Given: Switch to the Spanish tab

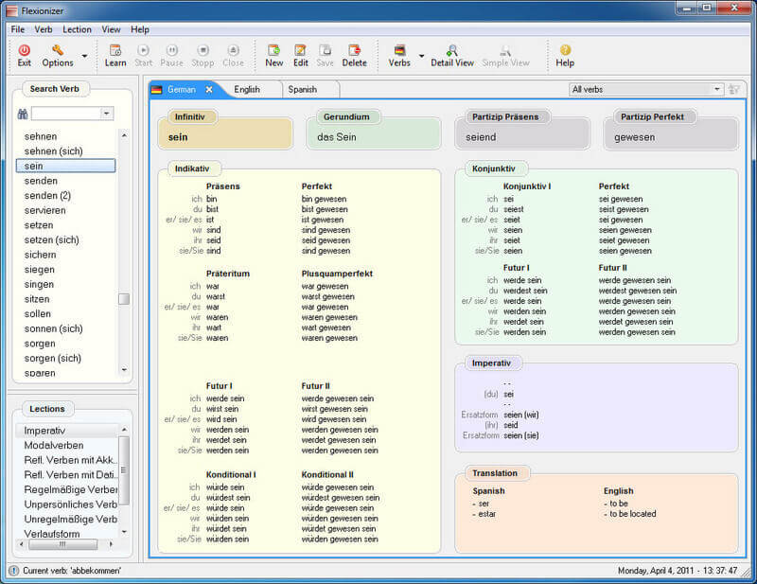Looking at the screenshot, I should [302, 90].
